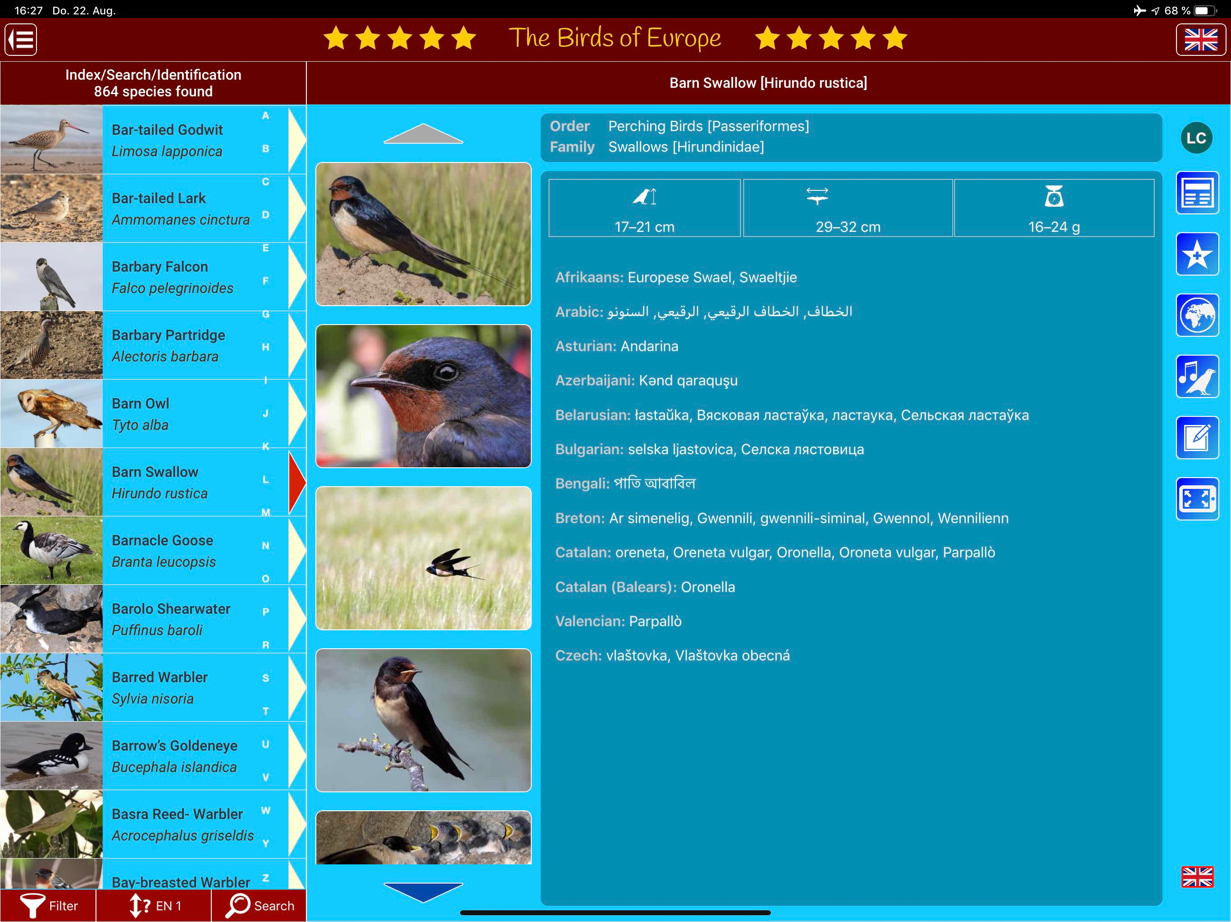Viewport: 1231px width, 922px height.
Task: Jump to letter A in index
Action: point(265,116)
